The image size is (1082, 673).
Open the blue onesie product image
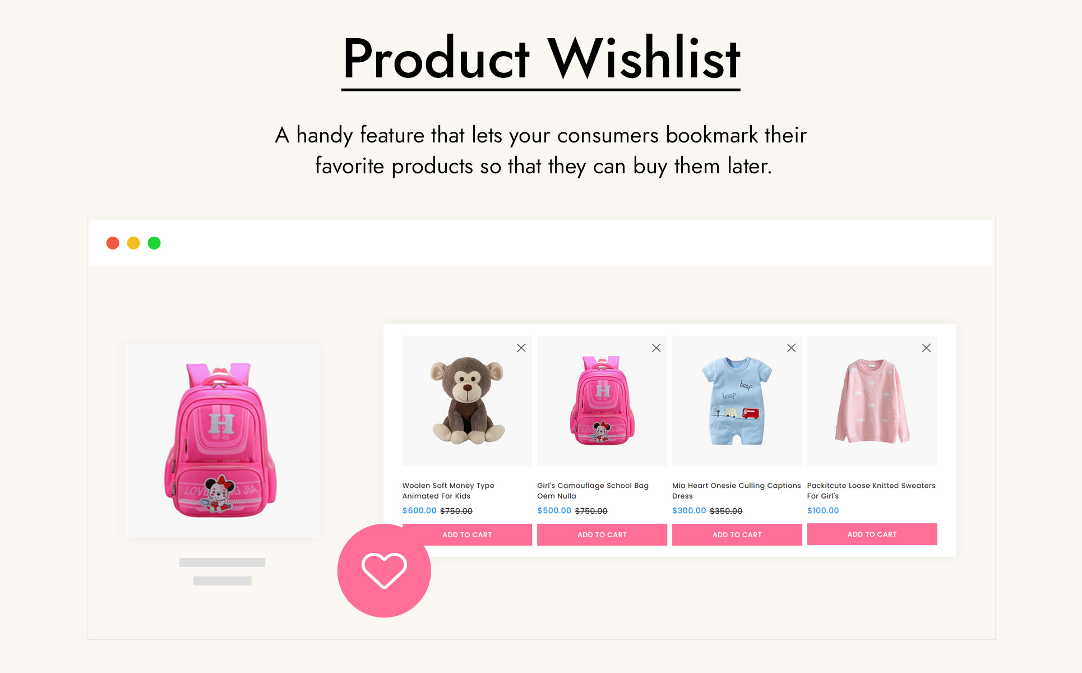click(x=737, y=400)
